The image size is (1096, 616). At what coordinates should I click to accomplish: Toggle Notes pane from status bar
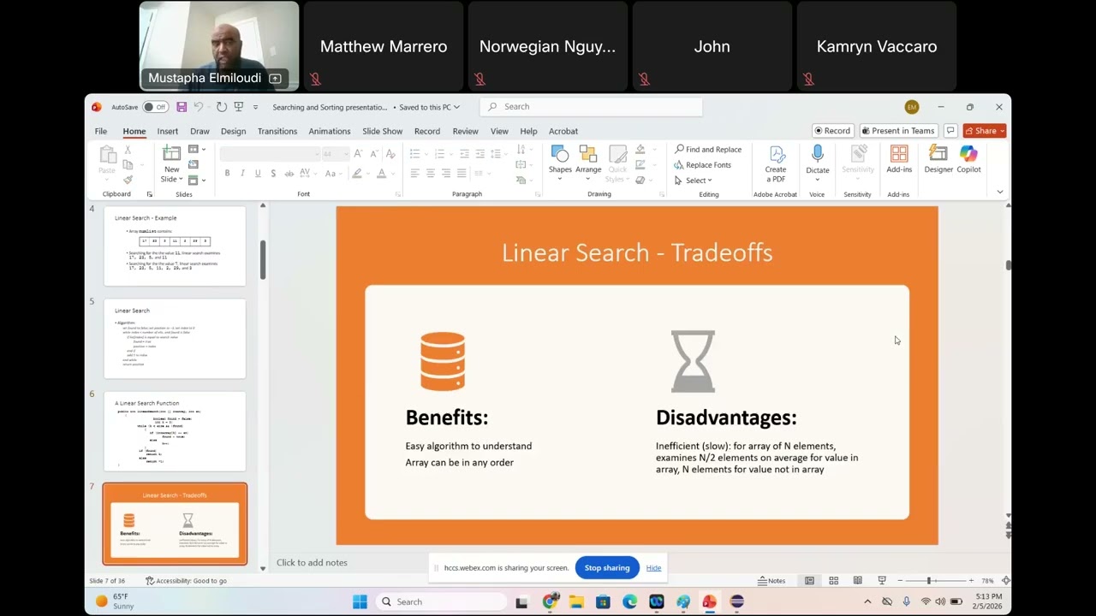771,581
